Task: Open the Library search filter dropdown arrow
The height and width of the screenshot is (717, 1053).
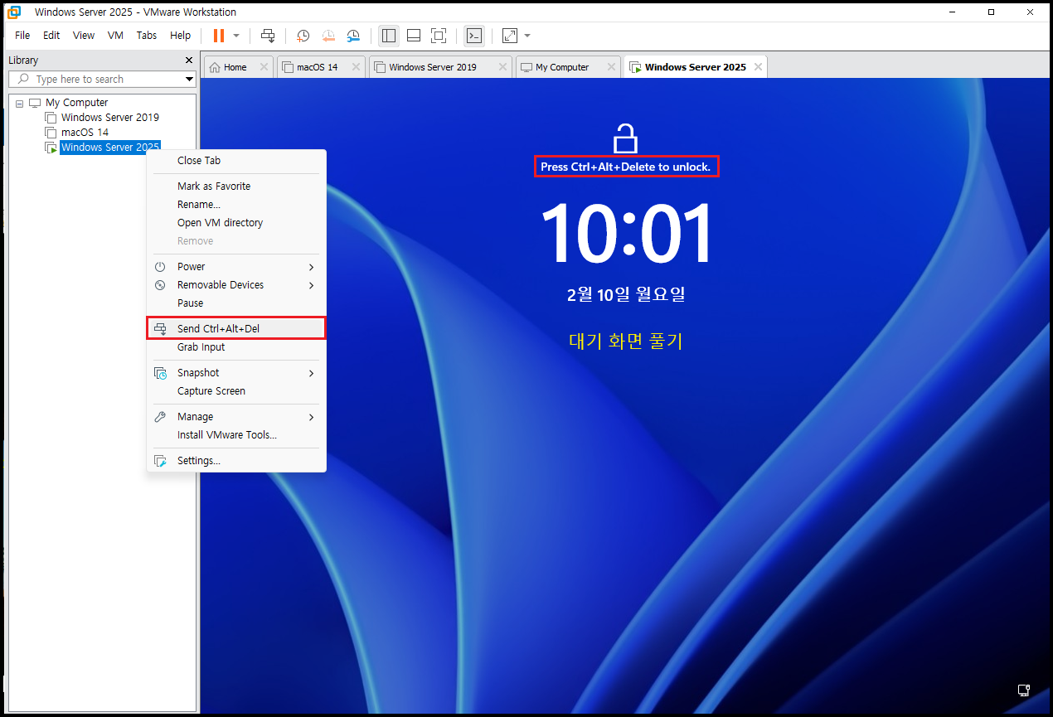Action: pyautogui.click(x=190, y=80)
